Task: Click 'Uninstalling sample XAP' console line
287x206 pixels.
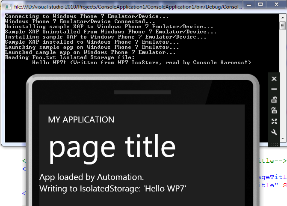Action: pos(109,27)
